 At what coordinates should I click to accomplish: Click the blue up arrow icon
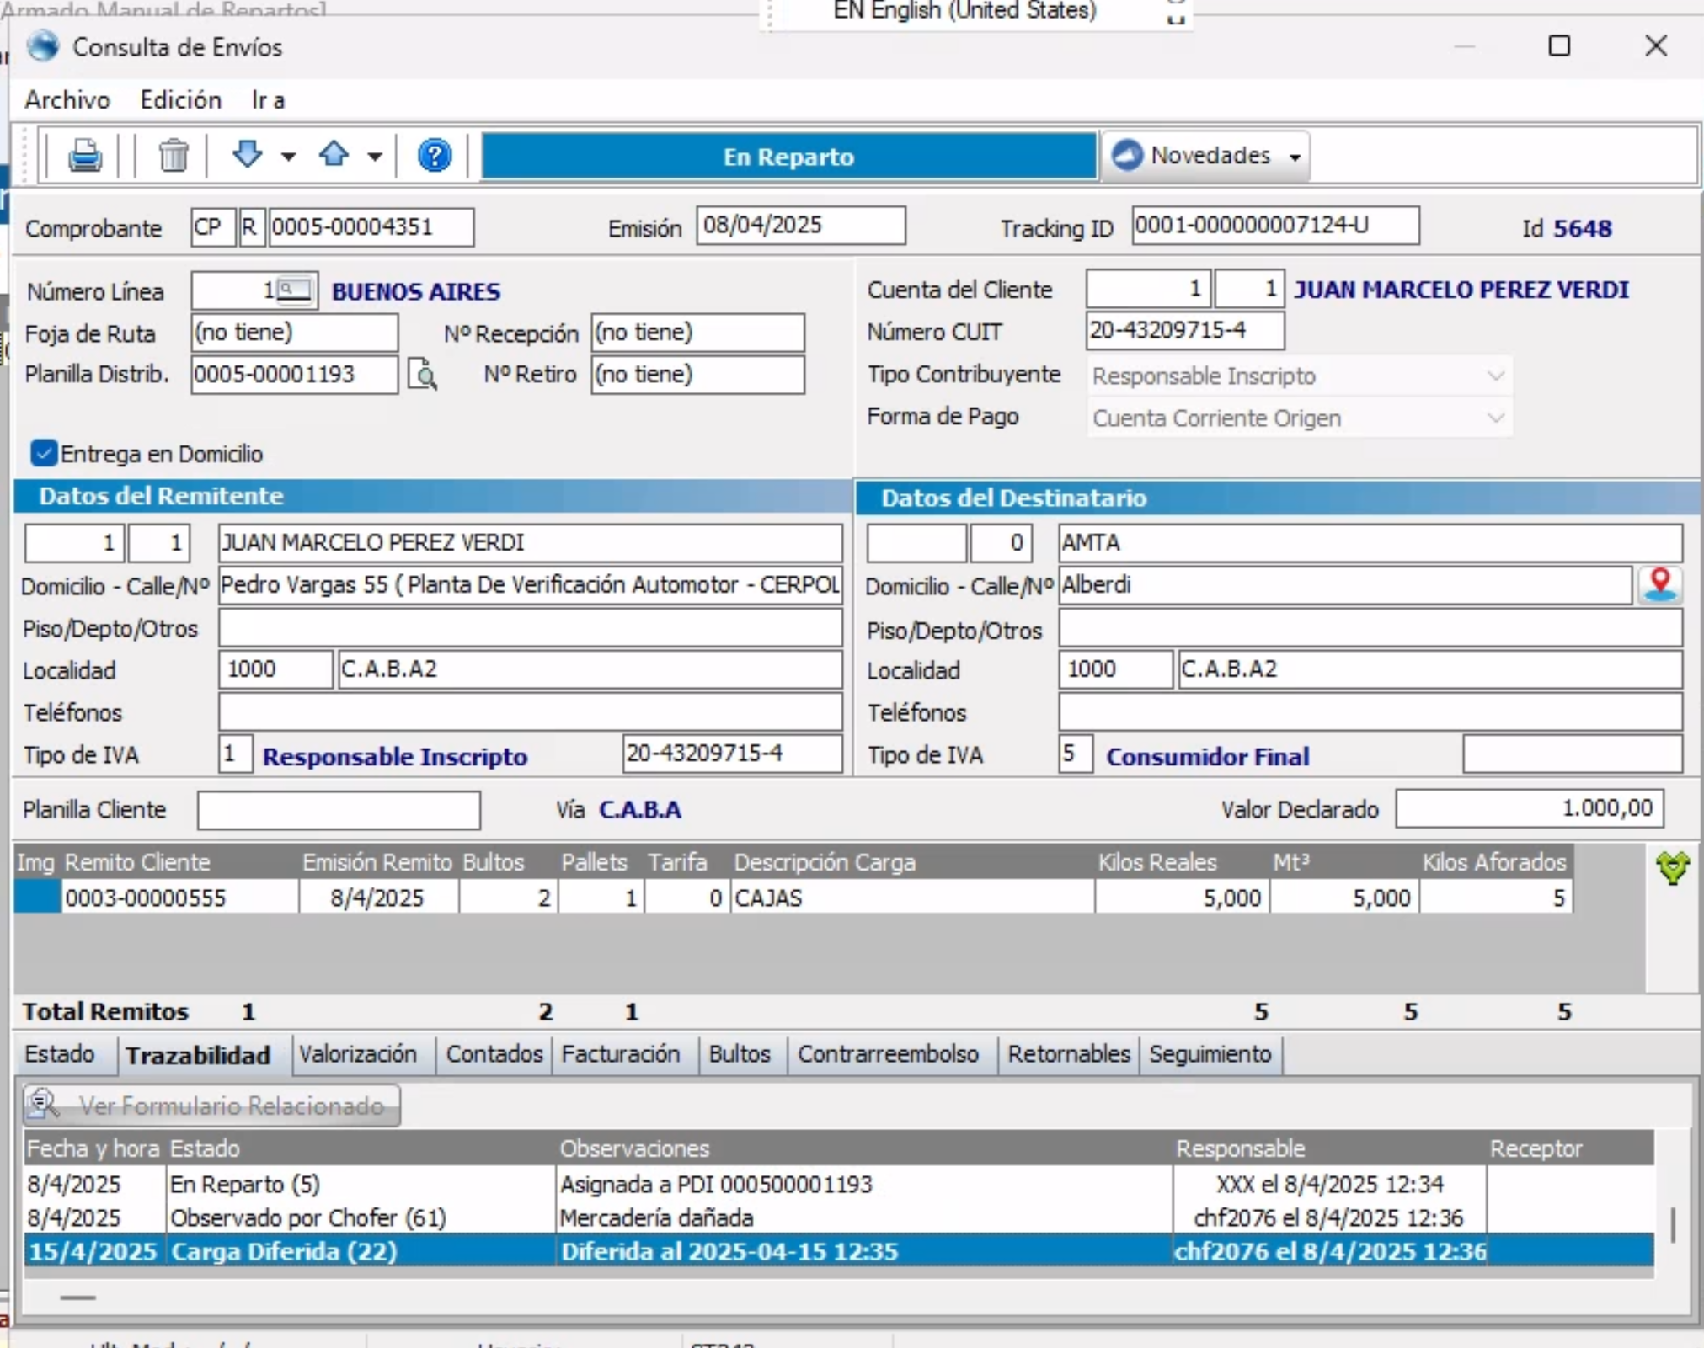click(x=334, y=154)
